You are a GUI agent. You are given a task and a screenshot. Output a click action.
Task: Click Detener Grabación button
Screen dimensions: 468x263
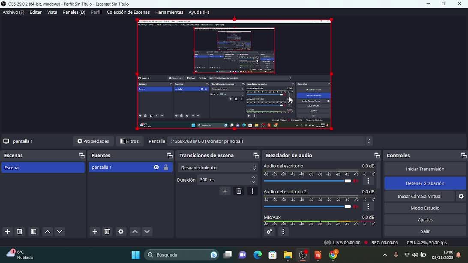425,183
